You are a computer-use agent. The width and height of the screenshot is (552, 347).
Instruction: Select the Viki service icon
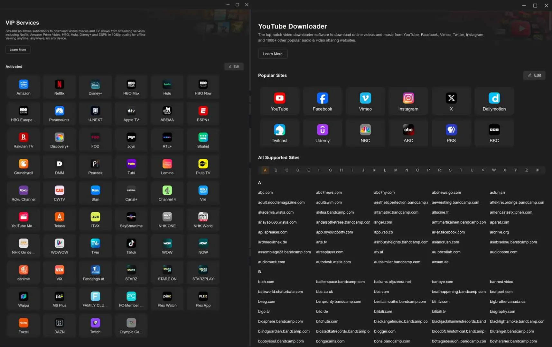point(203,193)
